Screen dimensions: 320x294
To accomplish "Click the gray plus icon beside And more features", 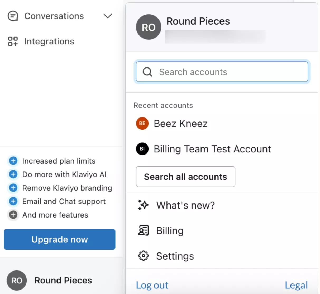I will (x=13, y=215).
